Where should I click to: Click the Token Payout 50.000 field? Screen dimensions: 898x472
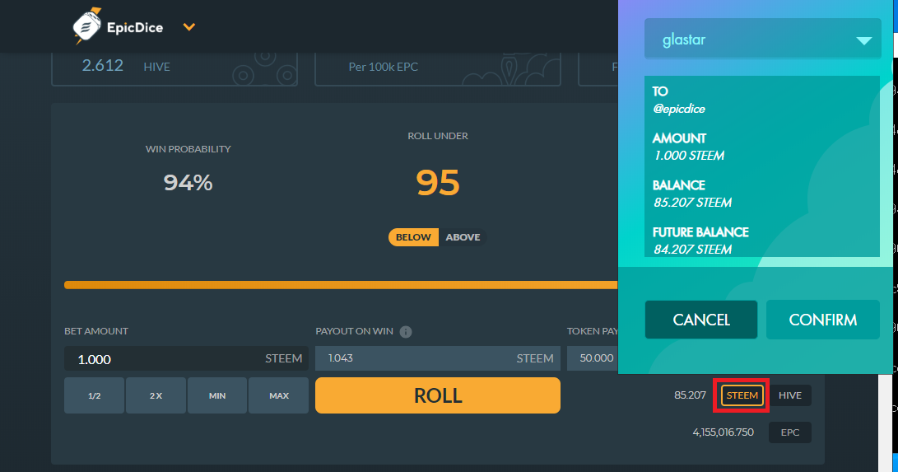click(x=592, y=358)
